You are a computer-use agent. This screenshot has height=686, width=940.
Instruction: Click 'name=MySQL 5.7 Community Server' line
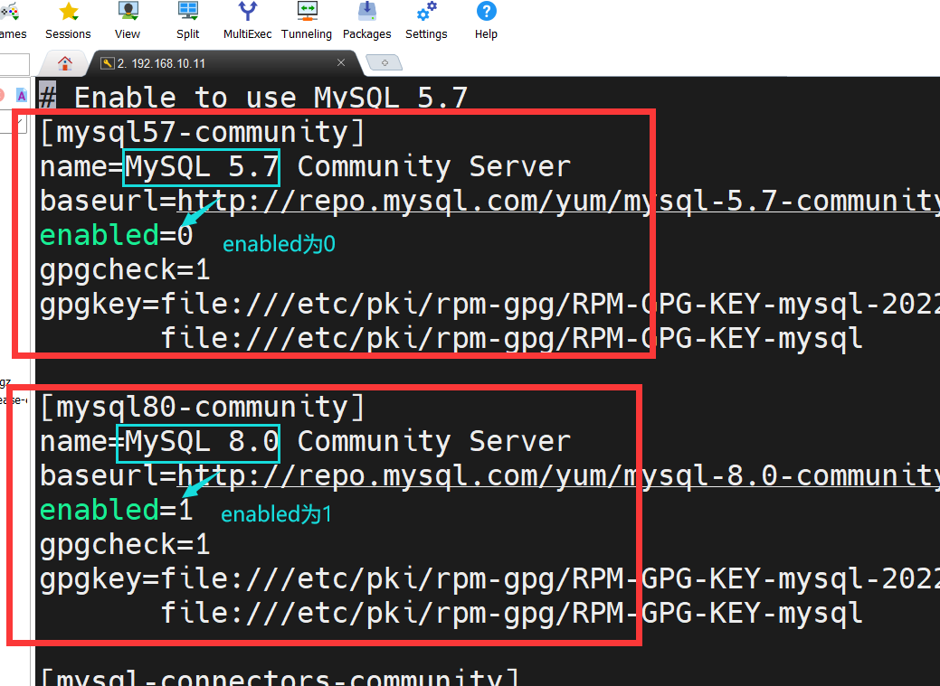(305, 166)
